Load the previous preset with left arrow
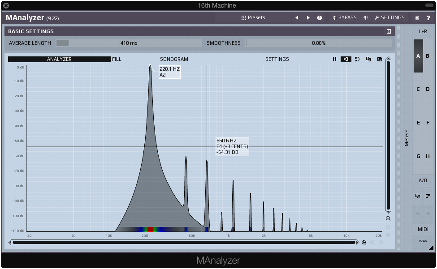437x269 pixels. [297, 17]
